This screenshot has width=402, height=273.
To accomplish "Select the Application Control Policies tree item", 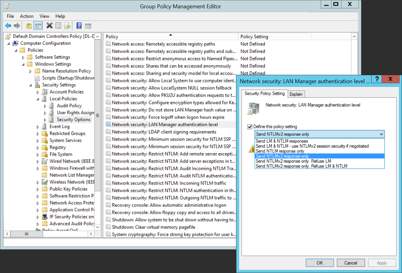I will point(72,210).
